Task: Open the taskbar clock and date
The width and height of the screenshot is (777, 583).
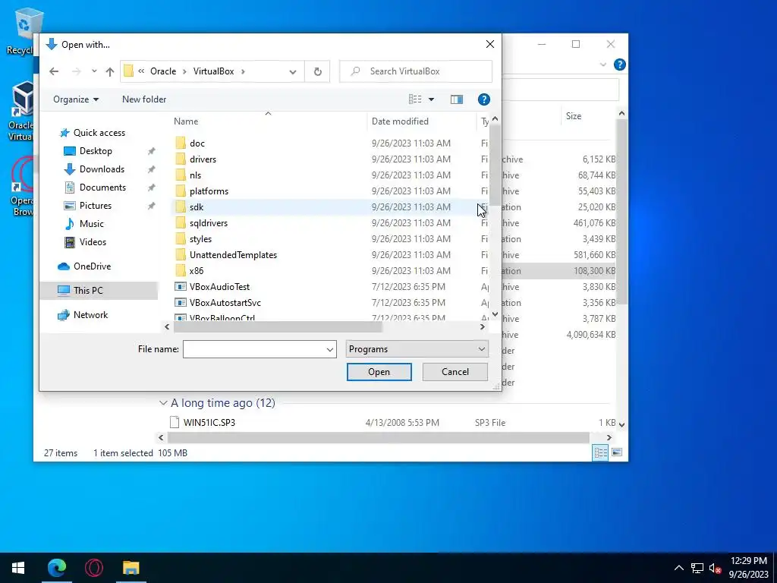Action: 748,568
